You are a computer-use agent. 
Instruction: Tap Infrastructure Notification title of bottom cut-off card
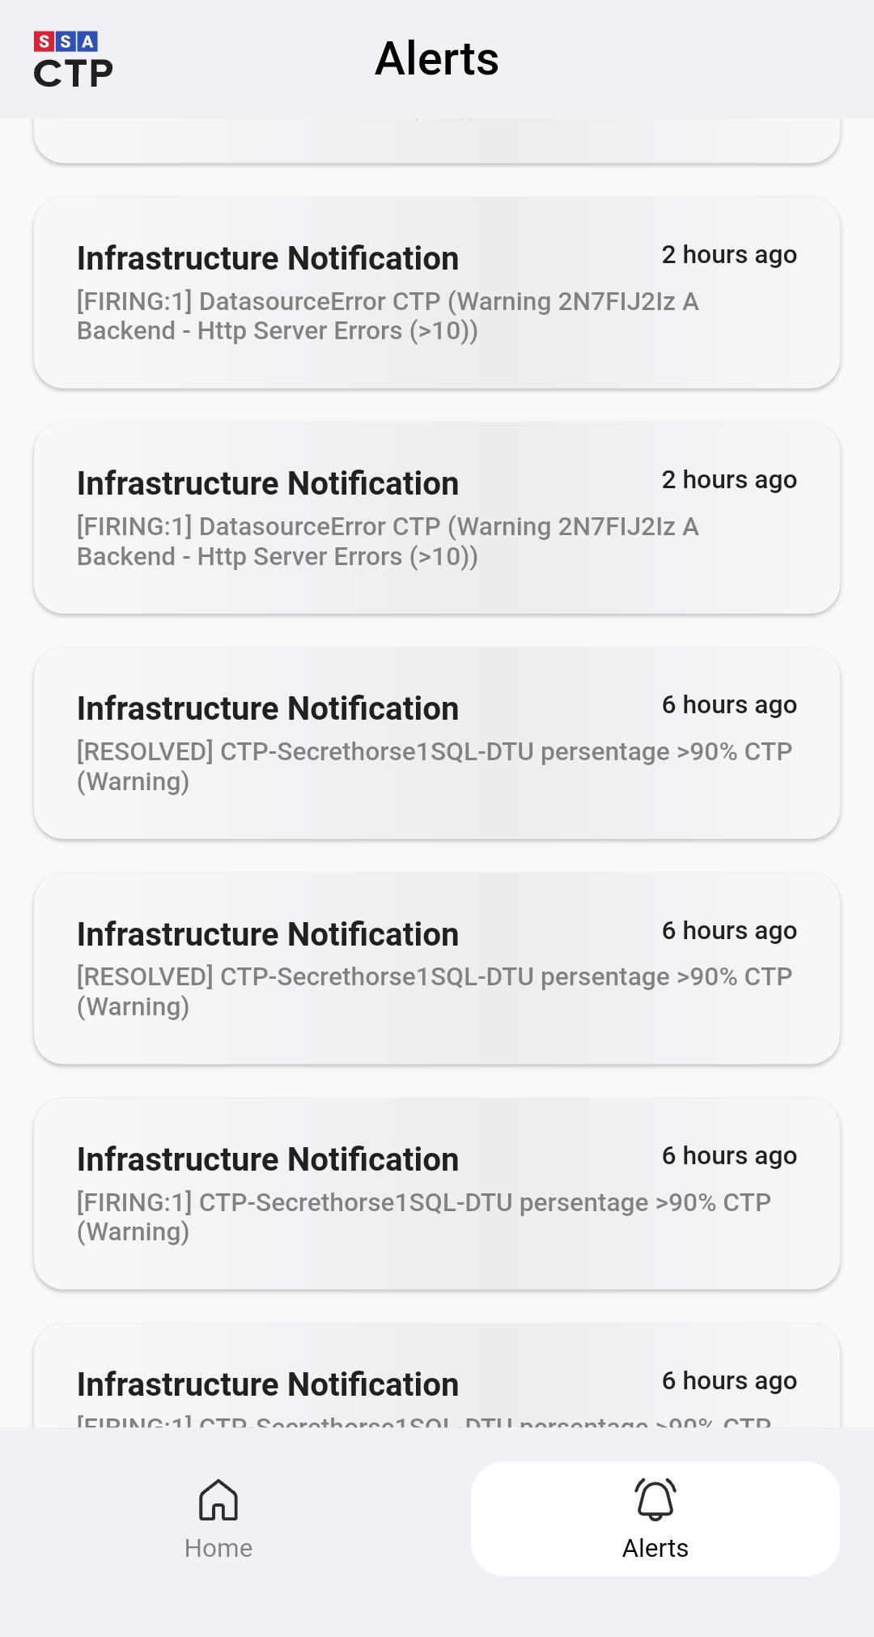268,1385
